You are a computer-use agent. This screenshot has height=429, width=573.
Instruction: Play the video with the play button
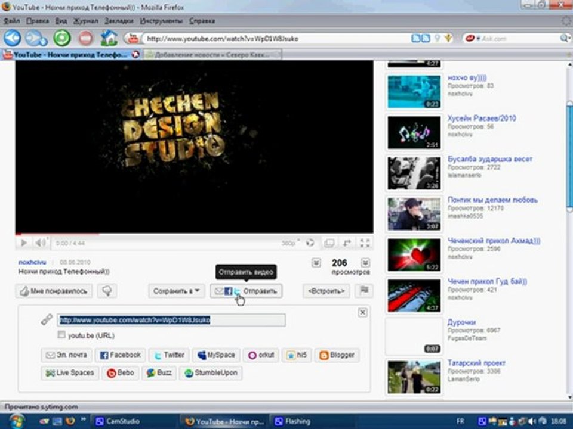click(x=24, y=243)
